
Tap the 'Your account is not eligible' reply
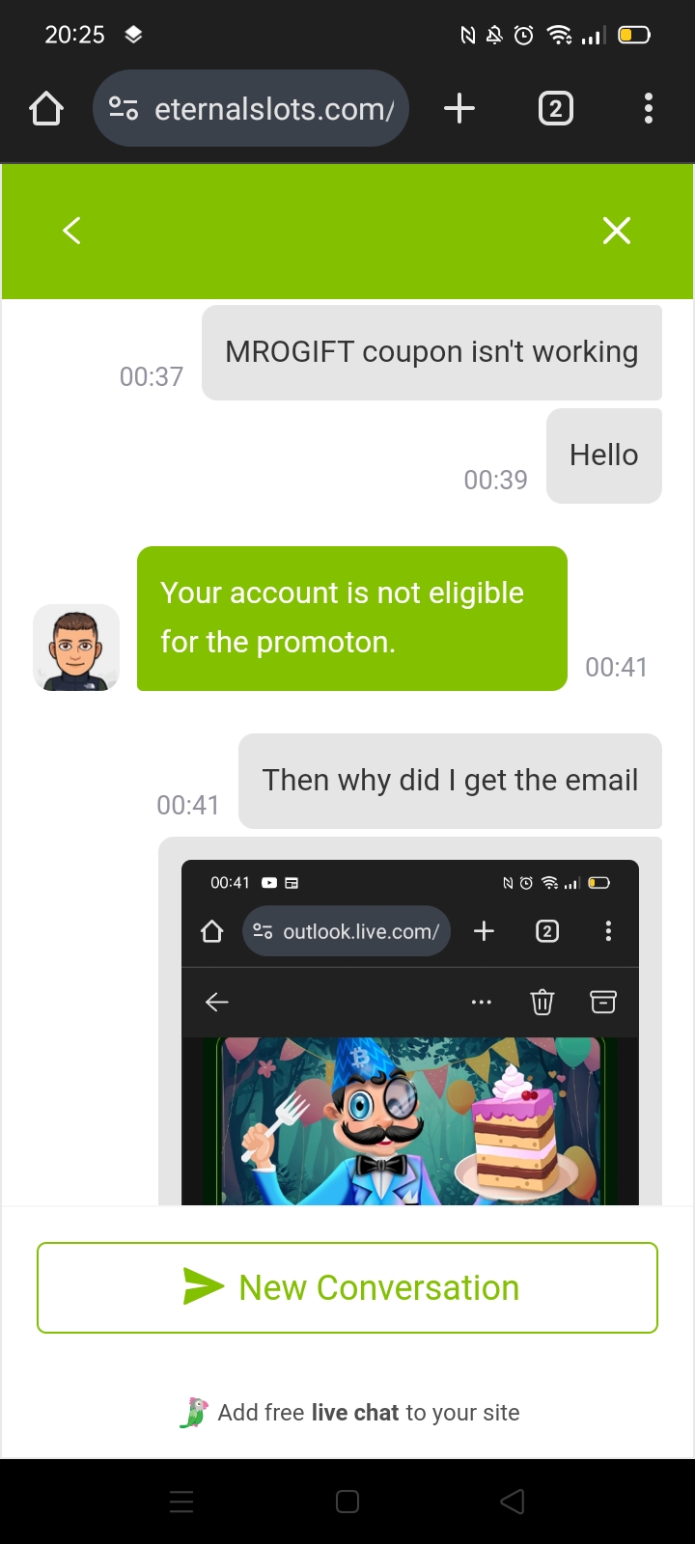(x=352, y=619)
